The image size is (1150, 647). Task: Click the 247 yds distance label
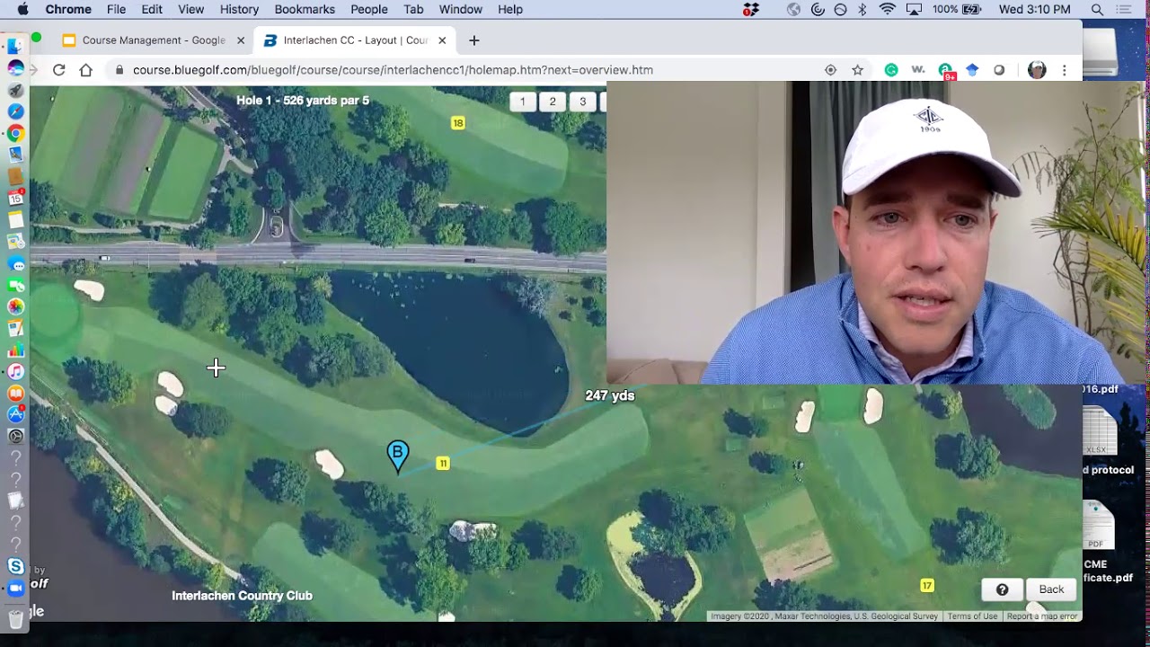point(610,395)
